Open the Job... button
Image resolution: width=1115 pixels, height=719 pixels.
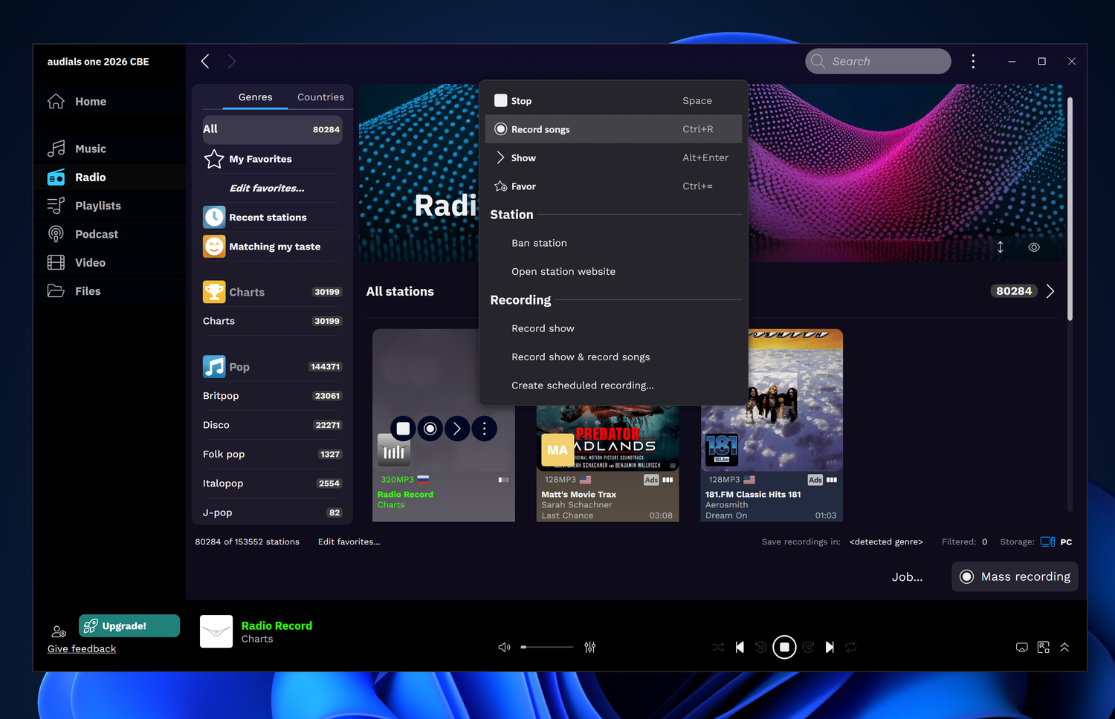pyautogui.click(x=907, y=576)
